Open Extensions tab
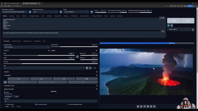This screenshot has width=198, height=111. point(120,16)
